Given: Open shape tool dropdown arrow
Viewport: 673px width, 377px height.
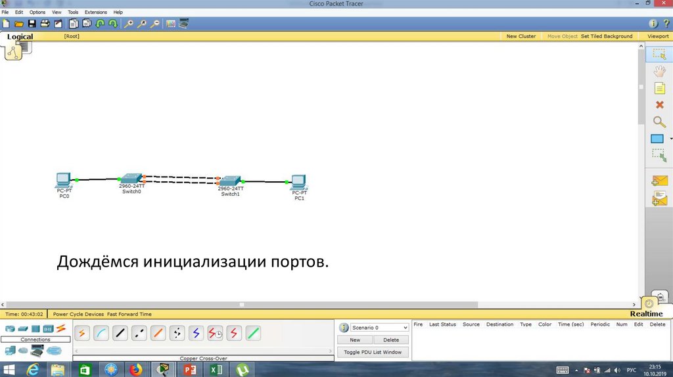Looking at the screenshot, I should 670,139.
